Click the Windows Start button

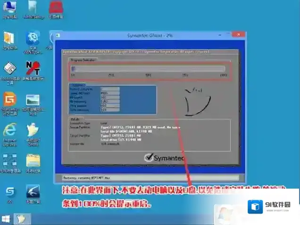tap(6, 220)
